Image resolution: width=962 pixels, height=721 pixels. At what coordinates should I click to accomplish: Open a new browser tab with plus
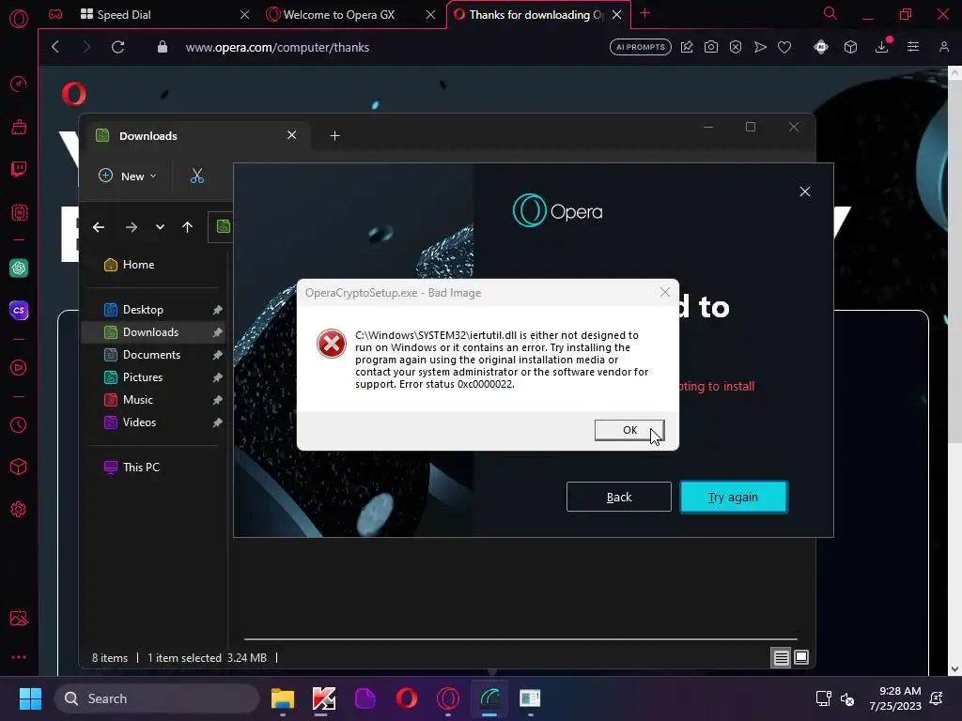(644, 13)
